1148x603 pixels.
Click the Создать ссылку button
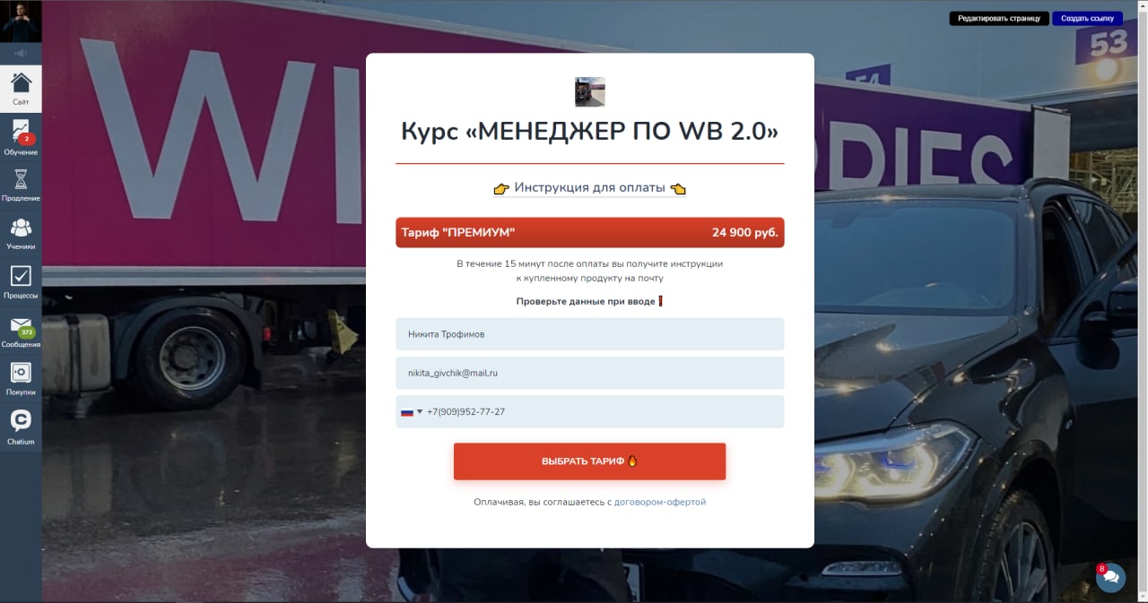click(1087, 18)
